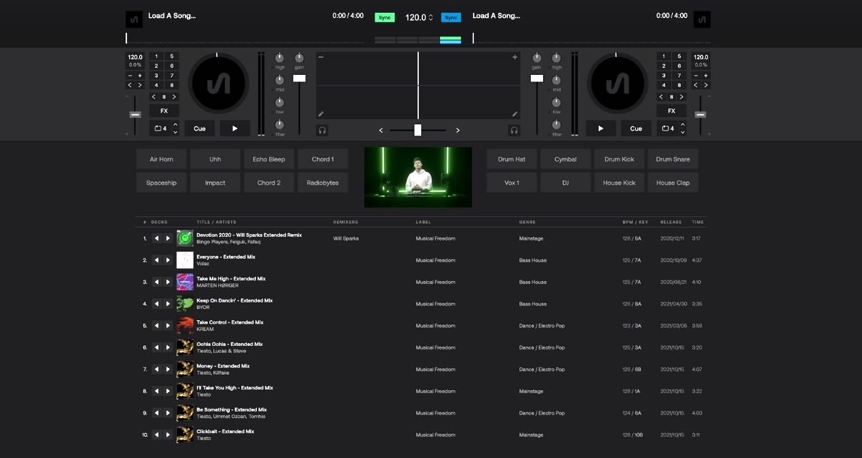The width and height of the screenshot is (862, 458).
Task: Click the headphone cue icon on the right deck
Action: coord(514,129)
